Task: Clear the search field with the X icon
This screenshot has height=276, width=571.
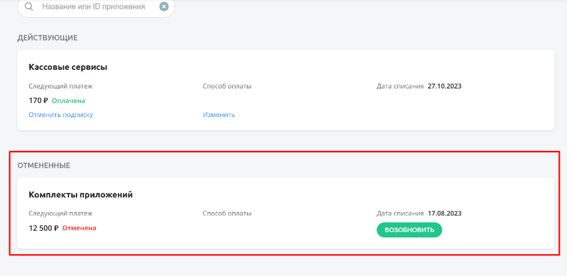Action: pyautogui.click(x=164, y=7)
